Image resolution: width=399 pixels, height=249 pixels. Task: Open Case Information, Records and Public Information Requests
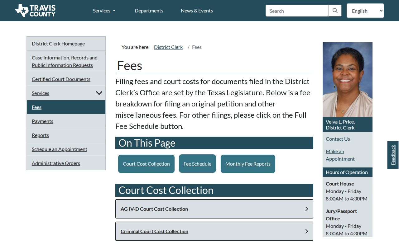(x=65, y=61)
